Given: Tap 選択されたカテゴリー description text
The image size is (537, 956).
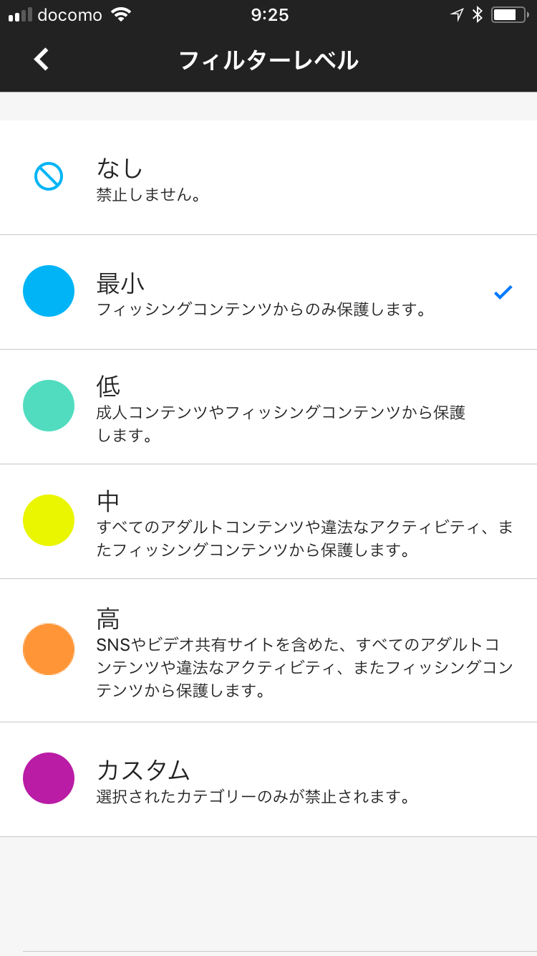Looking at the screenshot, I should [256, 797].
